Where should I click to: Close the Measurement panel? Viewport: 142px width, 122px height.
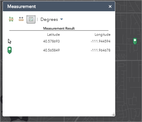point(110,7)
